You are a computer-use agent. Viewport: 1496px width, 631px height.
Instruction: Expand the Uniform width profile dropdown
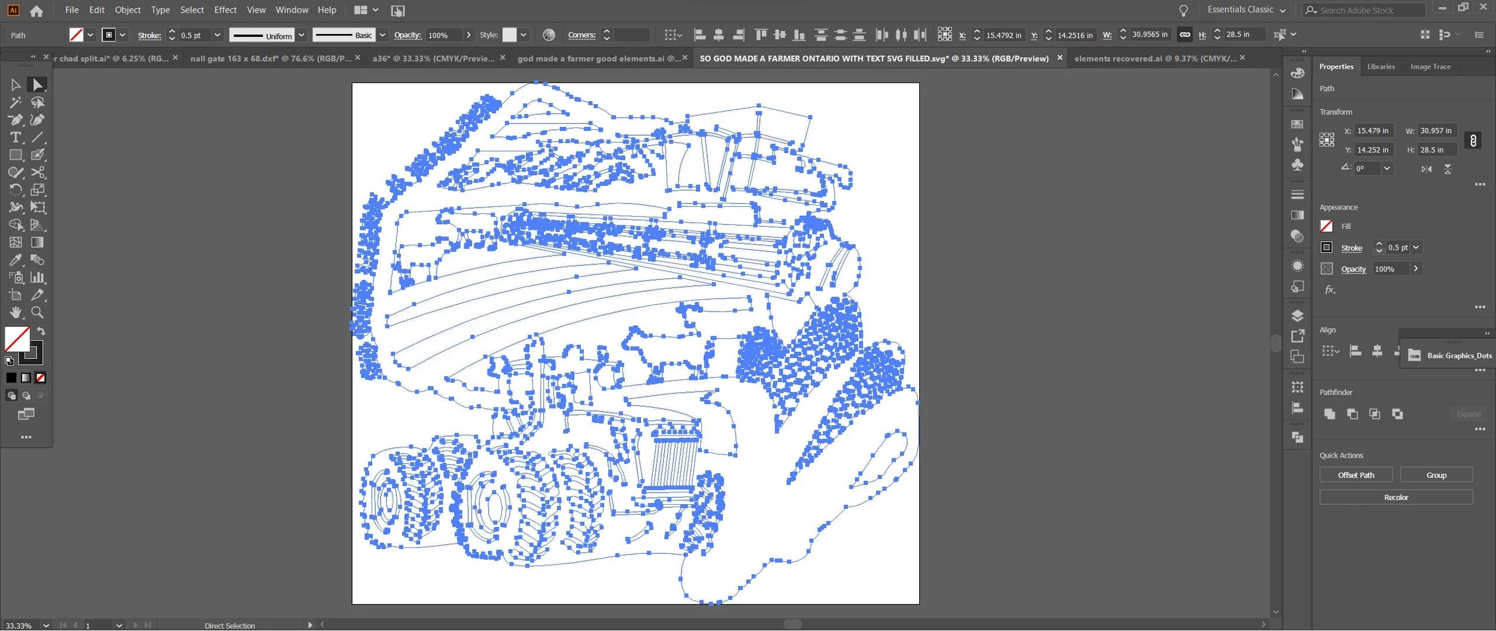(302, 35)
